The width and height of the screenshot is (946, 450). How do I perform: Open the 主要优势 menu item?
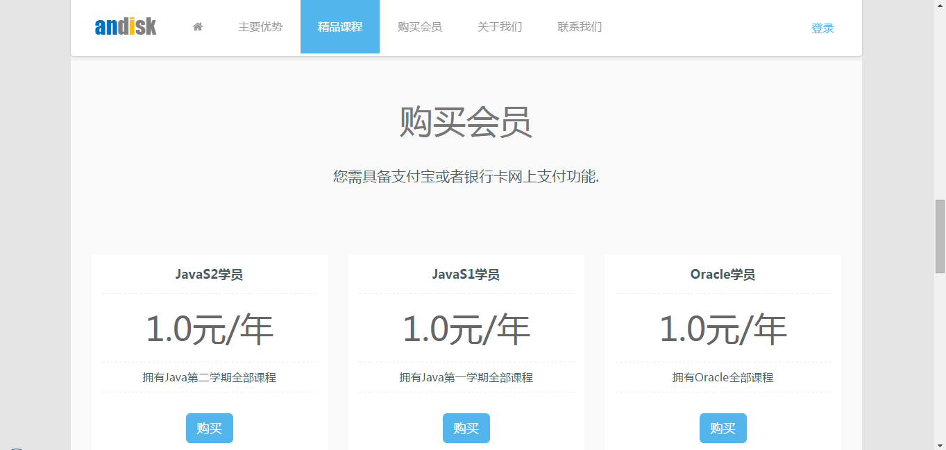pos(260,27)
